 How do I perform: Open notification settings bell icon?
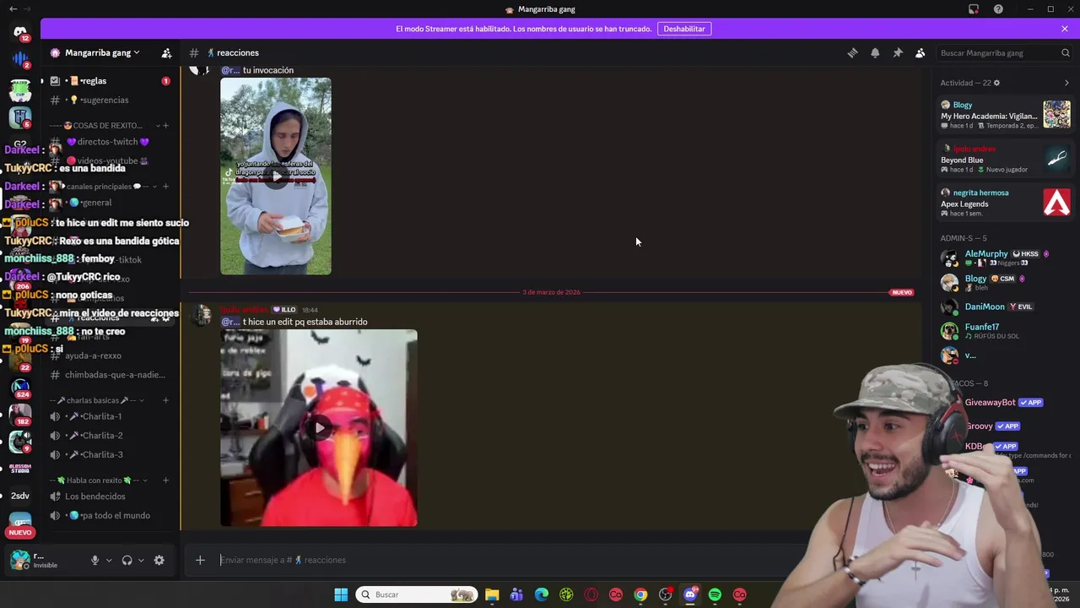click(875, 52)
